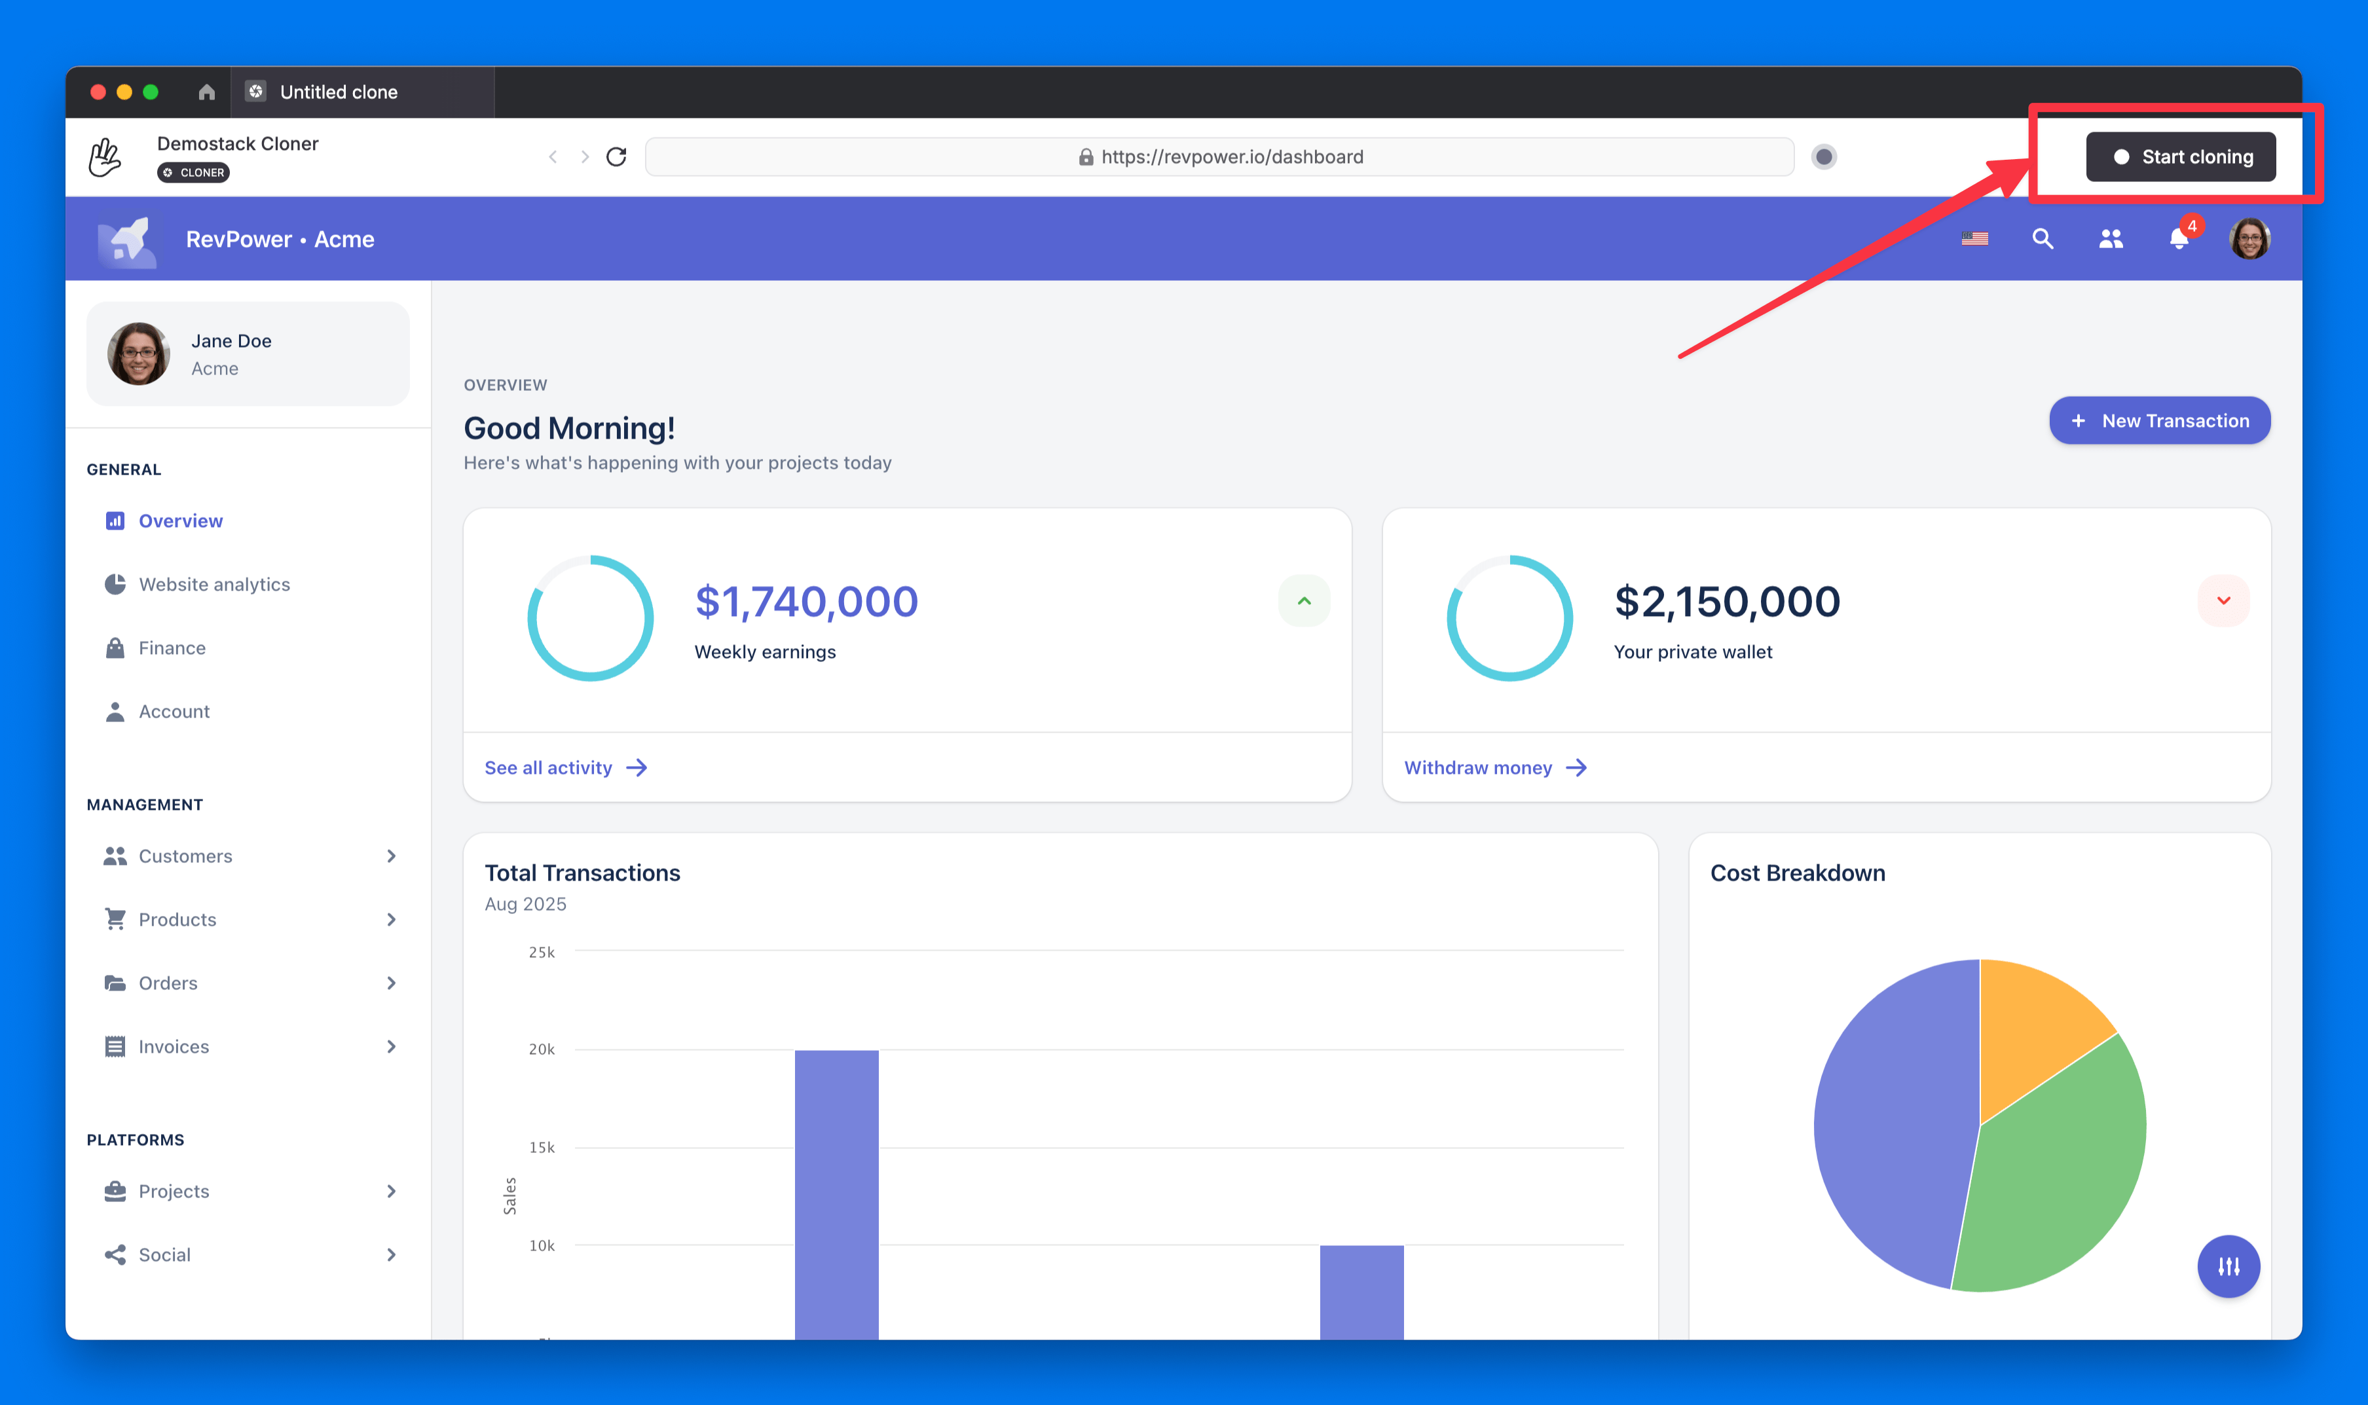
Task: Click the Start cloning button
Action: coord(2181,157)
